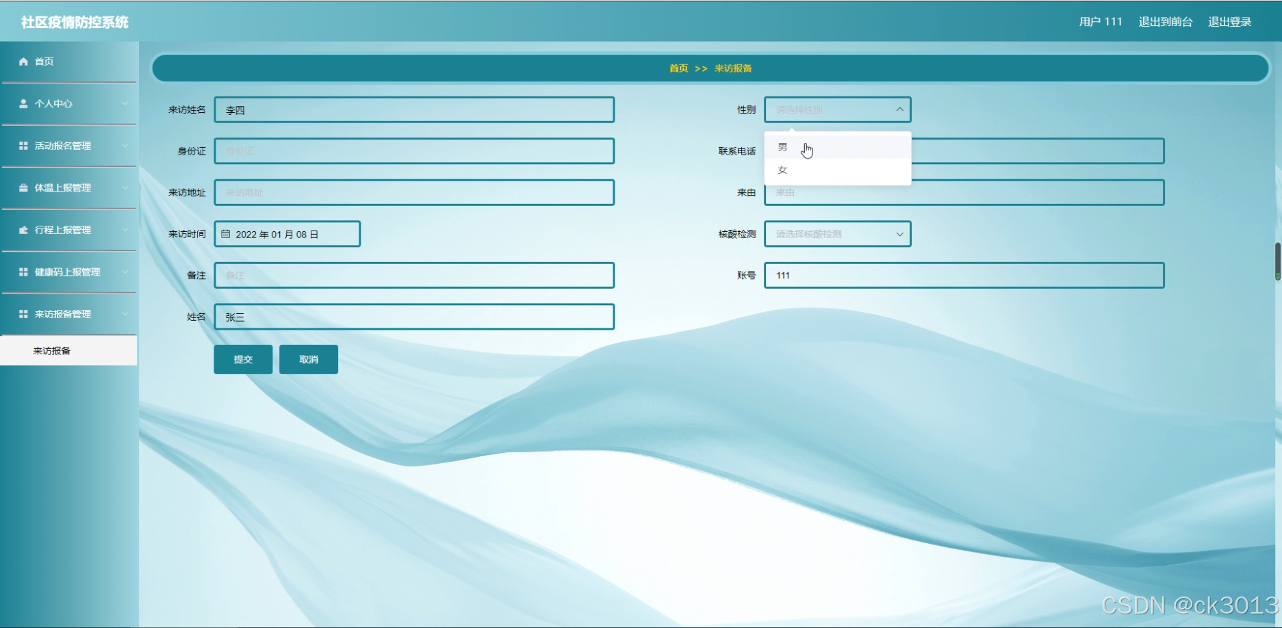Image resolution: width=1282 pixels, height=628 pixels.
Task: Click 来访报备 in the breadcrumb
Action: 733,68
